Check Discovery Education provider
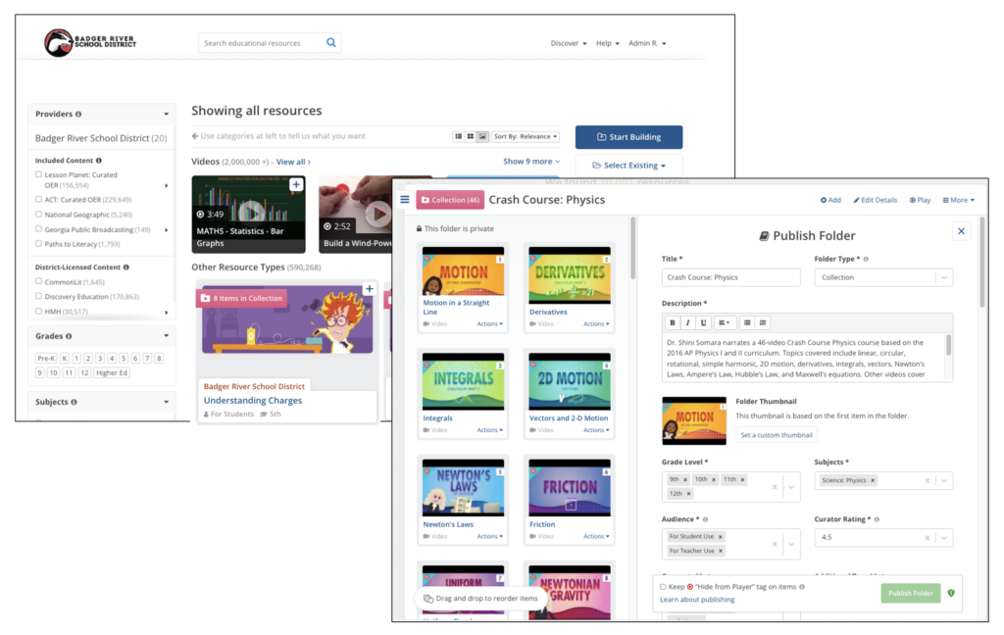1004x635 pixels. pos(38,296)
